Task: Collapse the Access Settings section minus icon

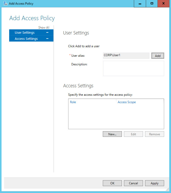Action: point(47,39)
